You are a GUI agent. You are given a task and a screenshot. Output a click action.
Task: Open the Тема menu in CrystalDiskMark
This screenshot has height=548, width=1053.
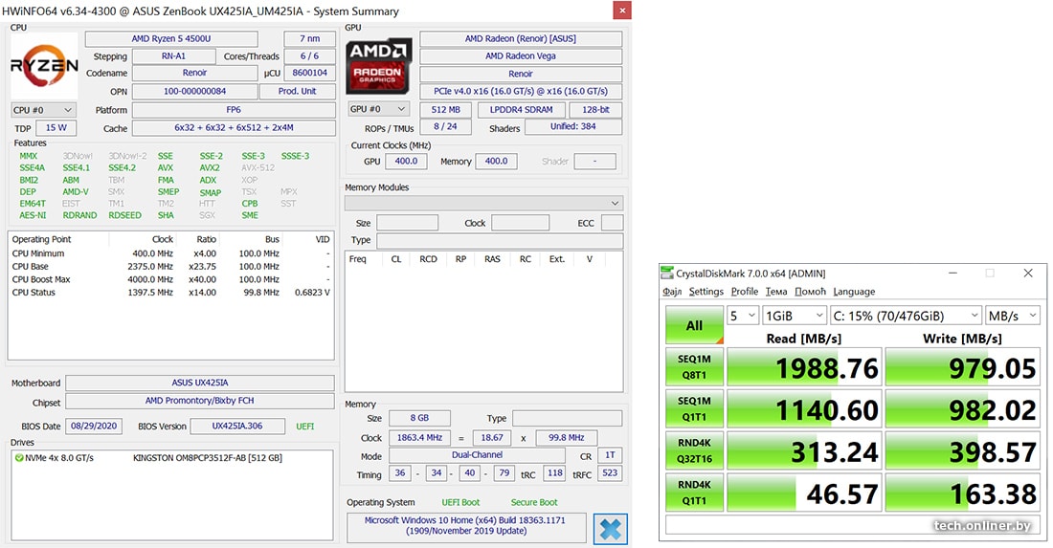point(775,292)
